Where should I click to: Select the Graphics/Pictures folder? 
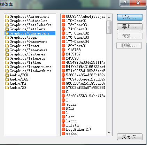coord(27,54)
